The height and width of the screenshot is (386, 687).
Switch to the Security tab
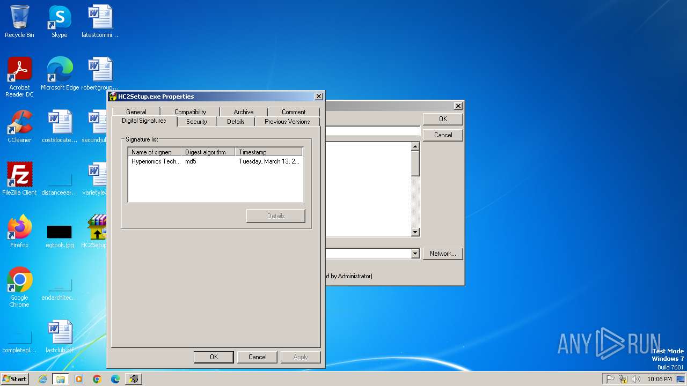(196, 122)
